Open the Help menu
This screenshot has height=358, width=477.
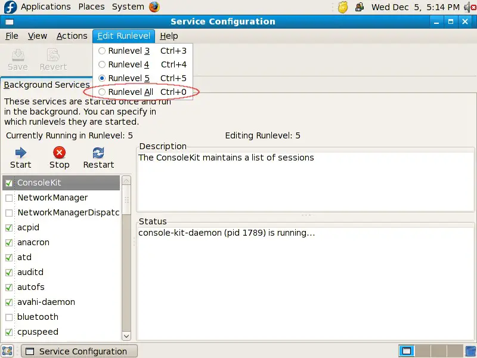[169, 36]
